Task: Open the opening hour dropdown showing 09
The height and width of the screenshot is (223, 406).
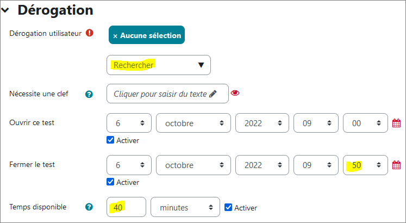Action: [316, 123]
